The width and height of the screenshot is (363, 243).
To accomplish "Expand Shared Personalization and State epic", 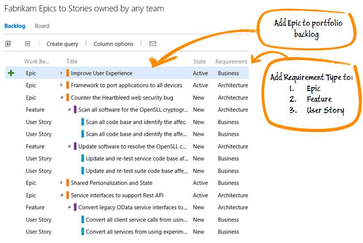I will [61, 183].
